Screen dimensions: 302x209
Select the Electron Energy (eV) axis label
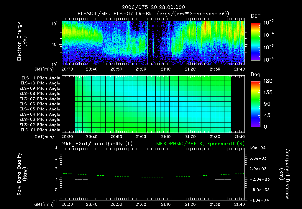coord(22,41)
